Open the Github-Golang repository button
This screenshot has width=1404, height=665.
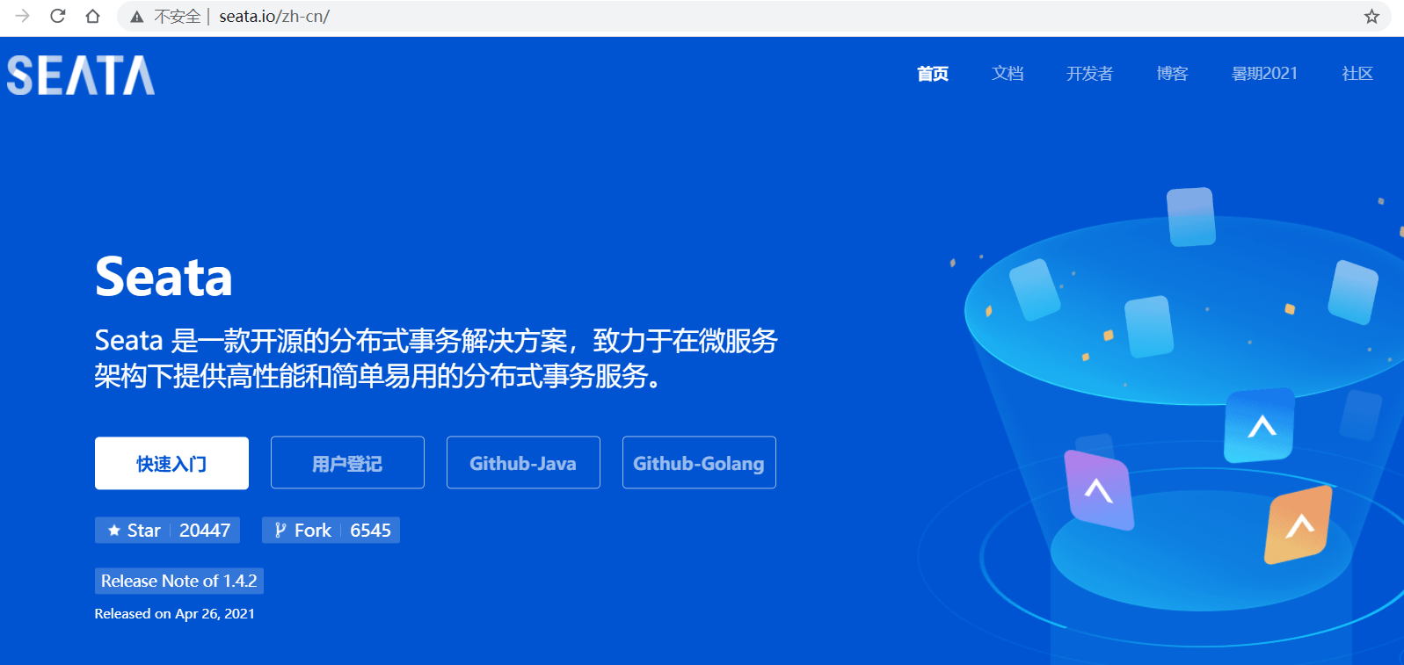pyautogui.click(x=699, y=463)
